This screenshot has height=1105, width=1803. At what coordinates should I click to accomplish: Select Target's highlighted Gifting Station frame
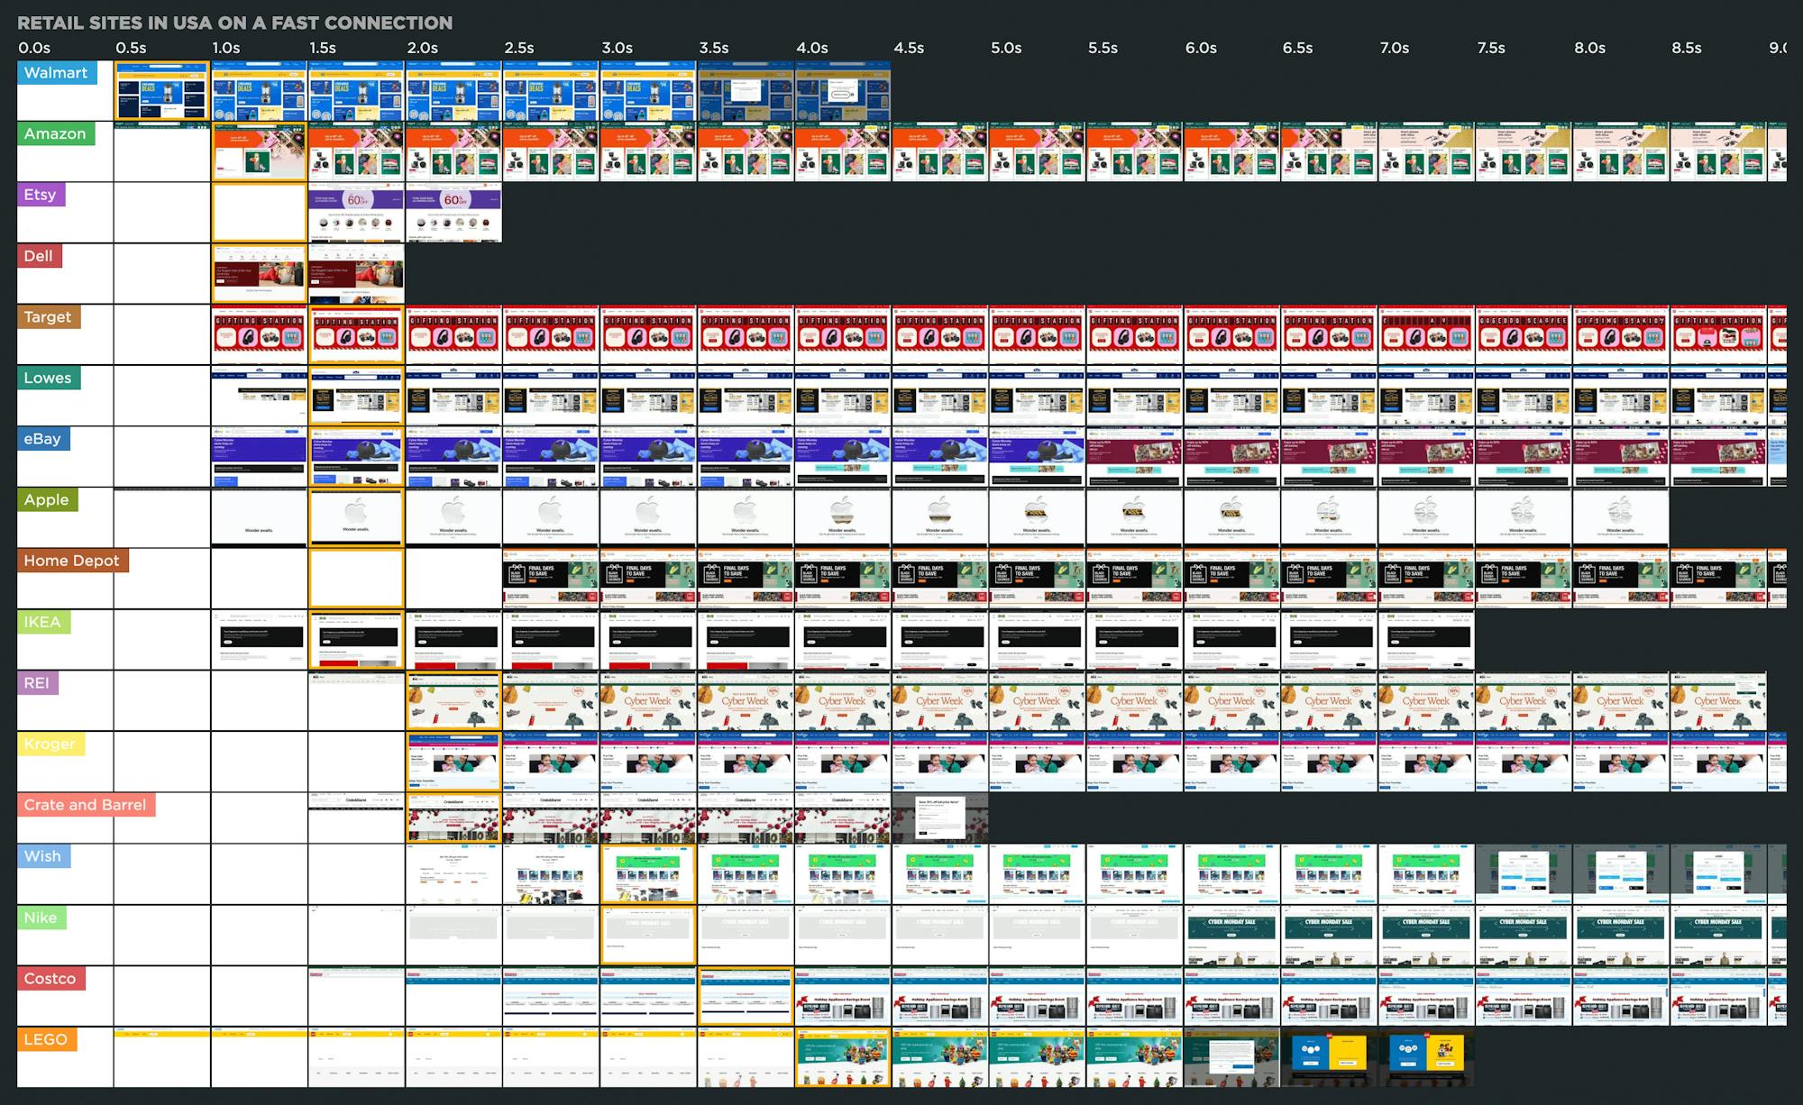click(356, 334)
